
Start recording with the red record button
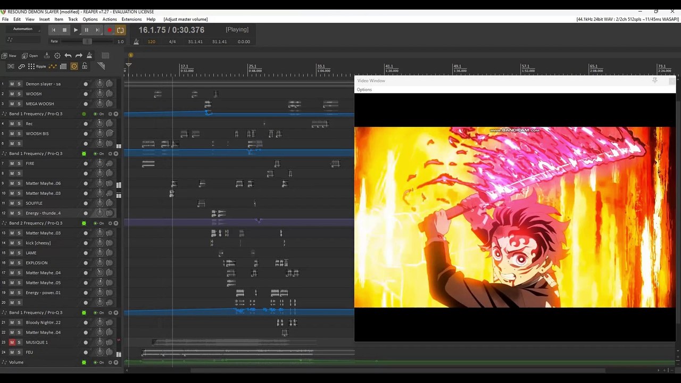click(x=110, y=30)
